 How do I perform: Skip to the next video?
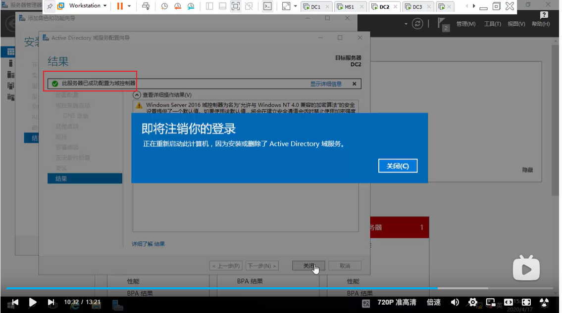click(51, 303)
